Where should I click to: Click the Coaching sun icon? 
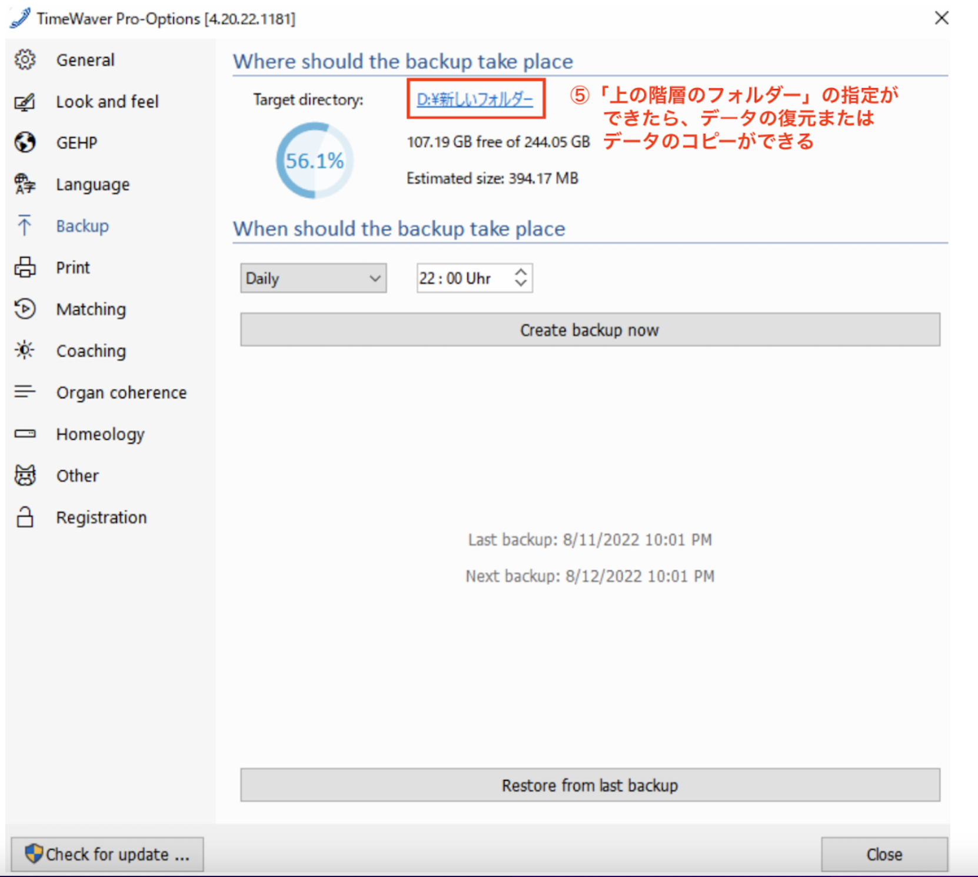point(25,350)
